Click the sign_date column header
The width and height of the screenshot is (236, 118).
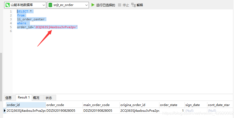[x=196, y=105]
